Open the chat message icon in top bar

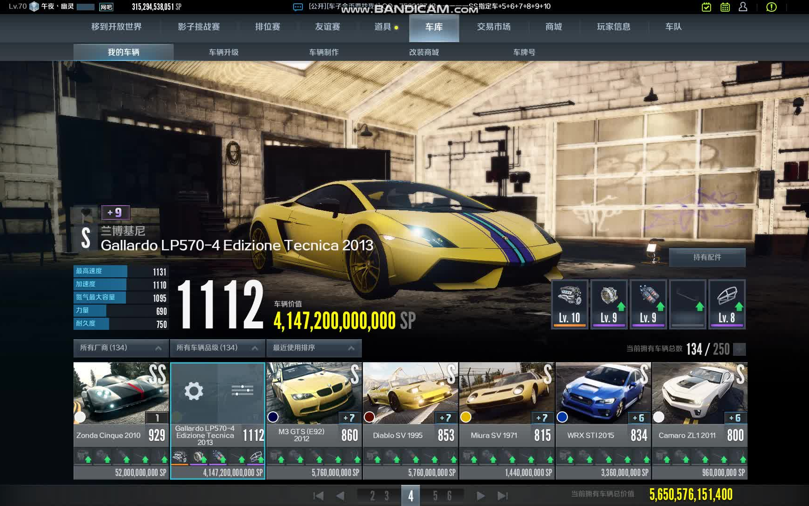pos(298,7)
